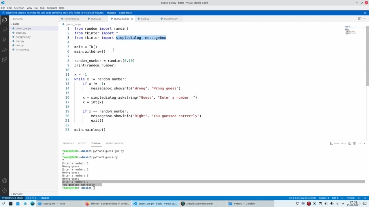Create a new terminal with plus icon
369x207 pixels.
pyautogui.click(x=342, y=143)
